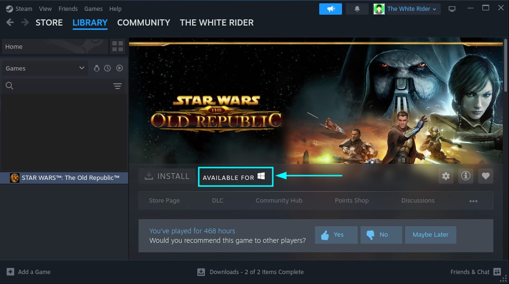Open game settings gear icon

[446, 176]
